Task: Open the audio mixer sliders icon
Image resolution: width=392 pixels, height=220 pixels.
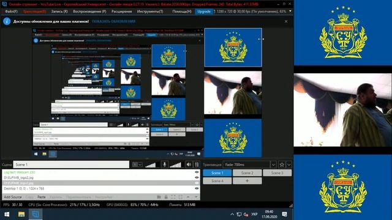Action: point(197,164)
